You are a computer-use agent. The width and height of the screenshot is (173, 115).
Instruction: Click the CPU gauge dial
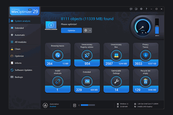(x=142, y=27)
